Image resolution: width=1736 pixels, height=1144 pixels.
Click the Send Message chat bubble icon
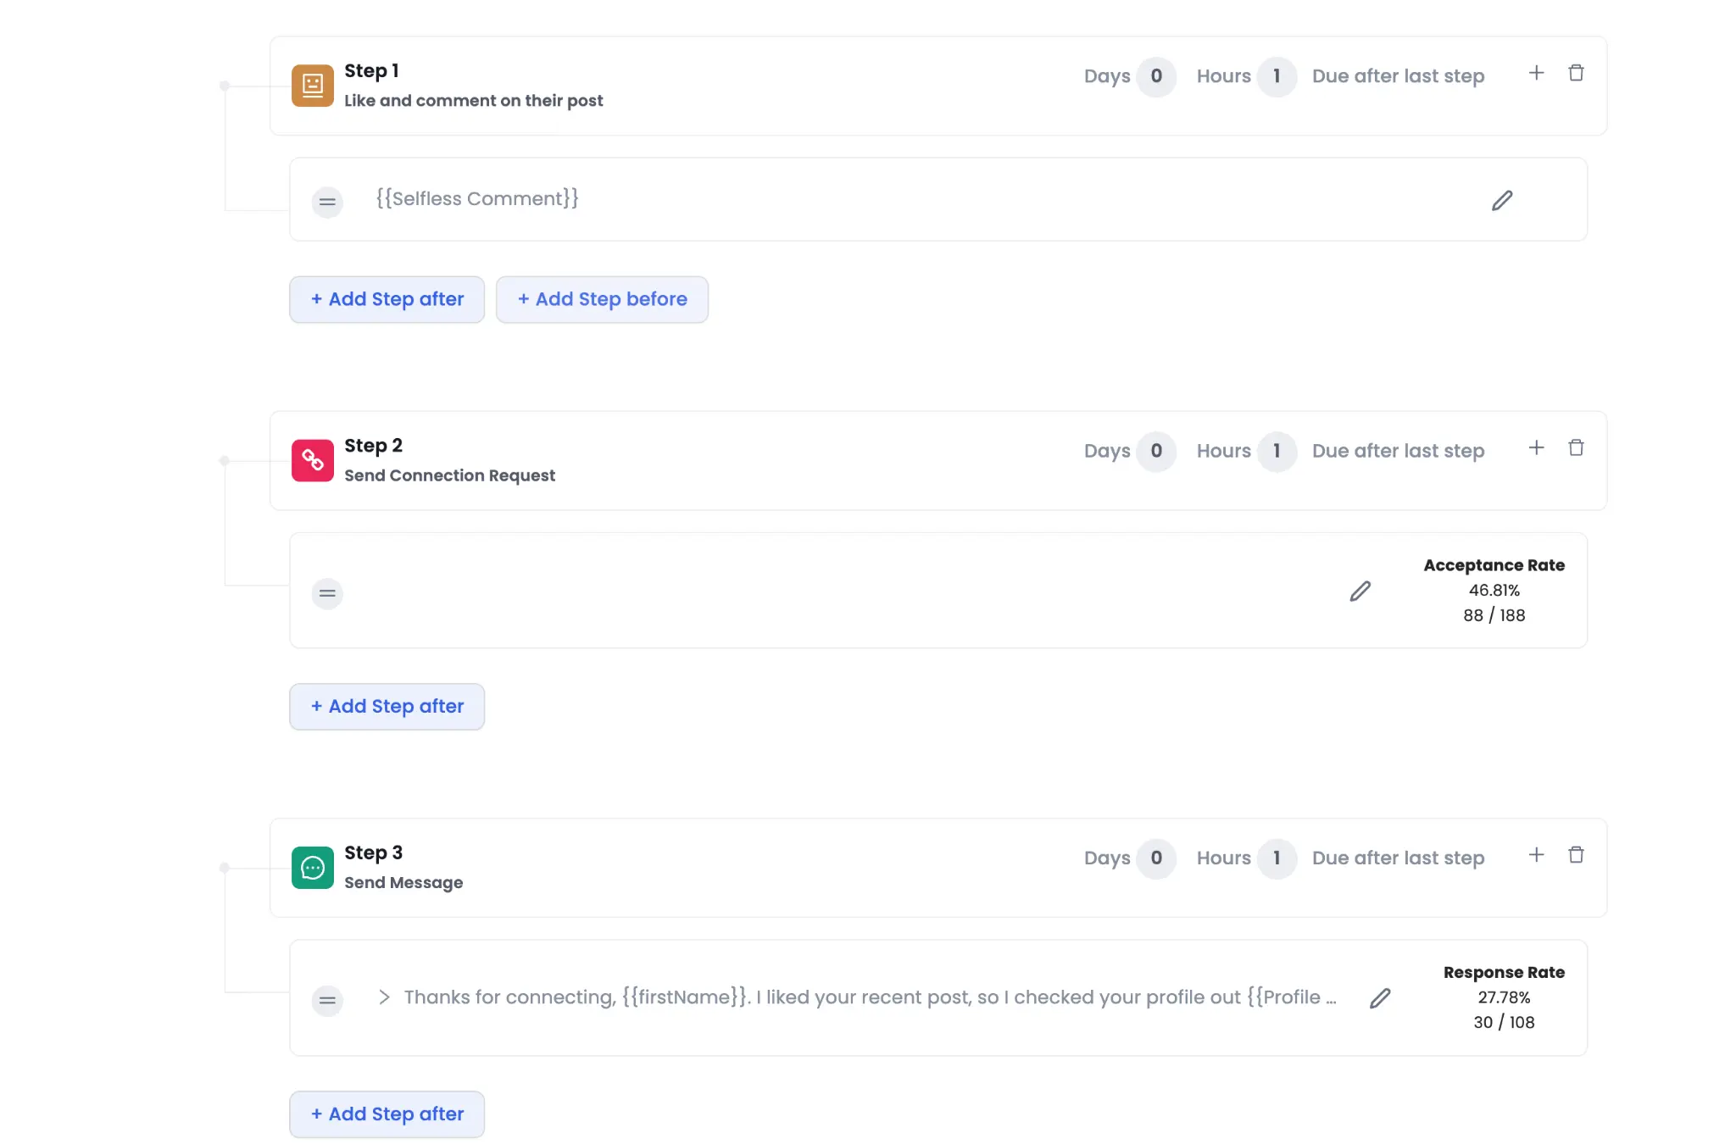312,867
